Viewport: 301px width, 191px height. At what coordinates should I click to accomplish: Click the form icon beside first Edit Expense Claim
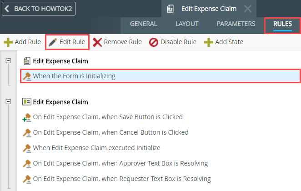point(27,60)
